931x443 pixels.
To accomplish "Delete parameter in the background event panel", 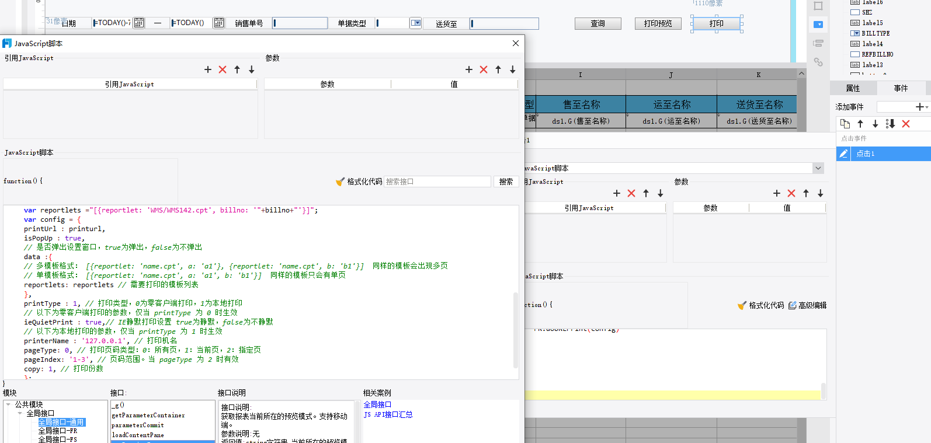I will tap(791, 193).
